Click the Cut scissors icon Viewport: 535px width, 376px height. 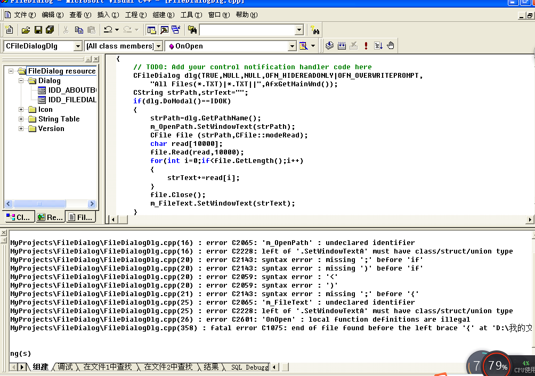click(66, 30)
